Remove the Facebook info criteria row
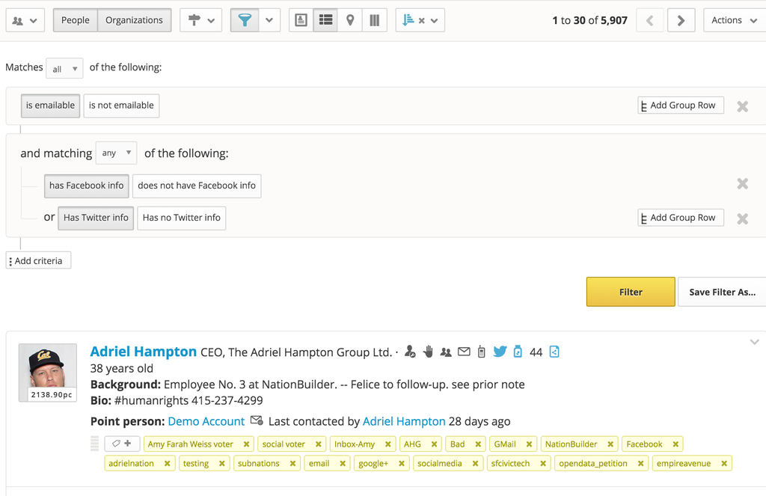This screenshot has width=766, height=496. [x=743, y=184]
